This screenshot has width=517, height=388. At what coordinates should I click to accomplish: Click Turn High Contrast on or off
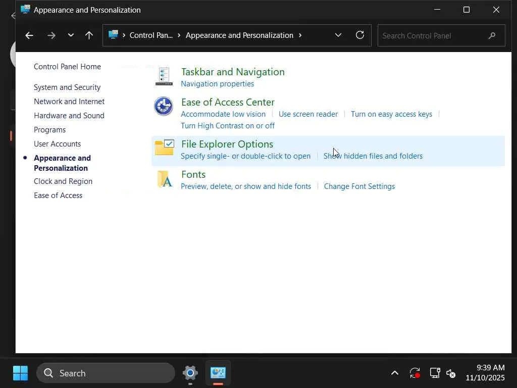pyautogui.click(x=228, y=126)
